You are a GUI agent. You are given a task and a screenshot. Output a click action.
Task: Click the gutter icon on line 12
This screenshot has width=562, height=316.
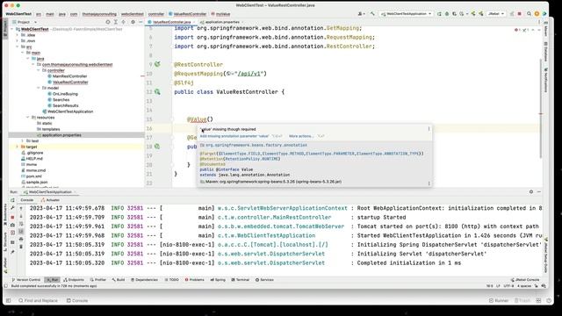coord(157,91)
